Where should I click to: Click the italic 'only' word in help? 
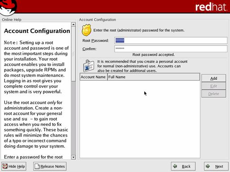(x=51, y=103)
